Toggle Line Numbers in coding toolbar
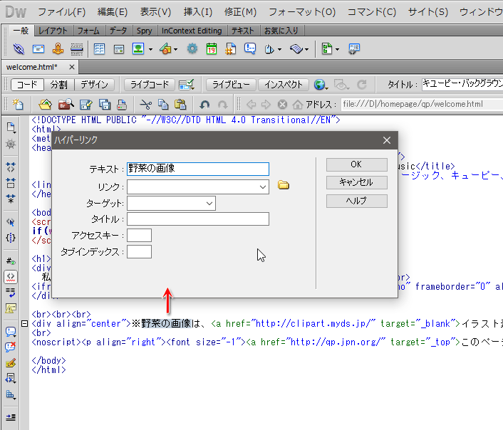The width and height of the screenshot is (503, 430). (11, 261)
